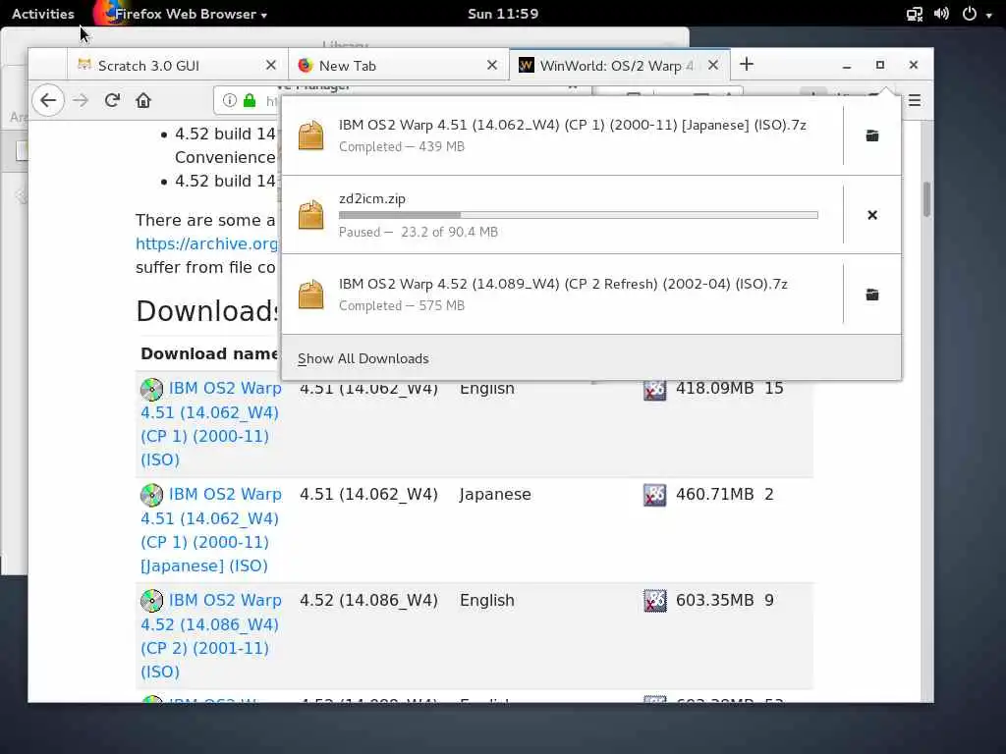
Task: Close the New Tab tab
Action: click(492, 65)
